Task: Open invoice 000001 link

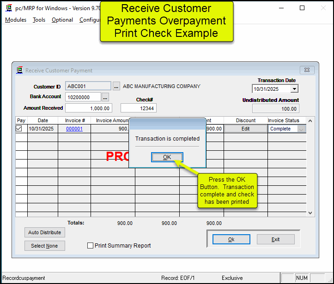Action: [x=74, y=129]
